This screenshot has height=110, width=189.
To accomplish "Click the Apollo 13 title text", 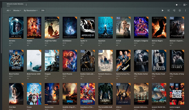I will (84, 41).
